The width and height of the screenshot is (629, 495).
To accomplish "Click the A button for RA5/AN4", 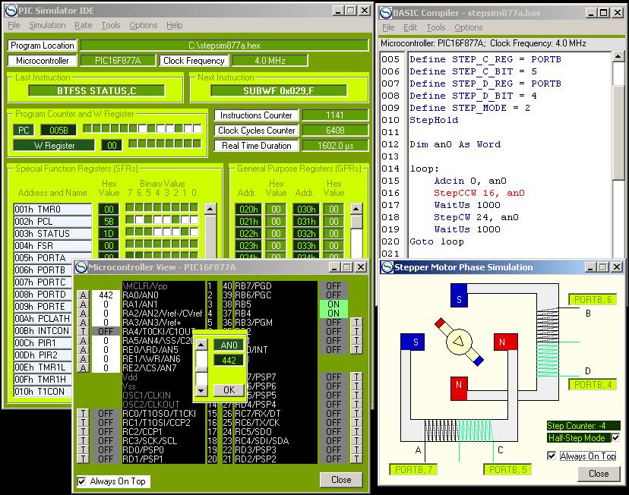I will 83,341.
